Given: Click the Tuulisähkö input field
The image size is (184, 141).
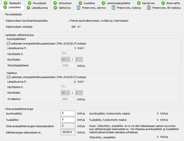Looking at the screenshot, I should [68, 120].
